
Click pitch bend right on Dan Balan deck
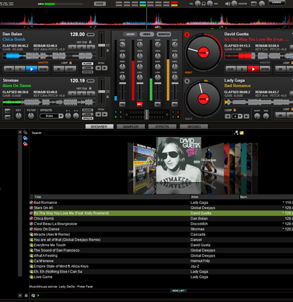point(105,68)
